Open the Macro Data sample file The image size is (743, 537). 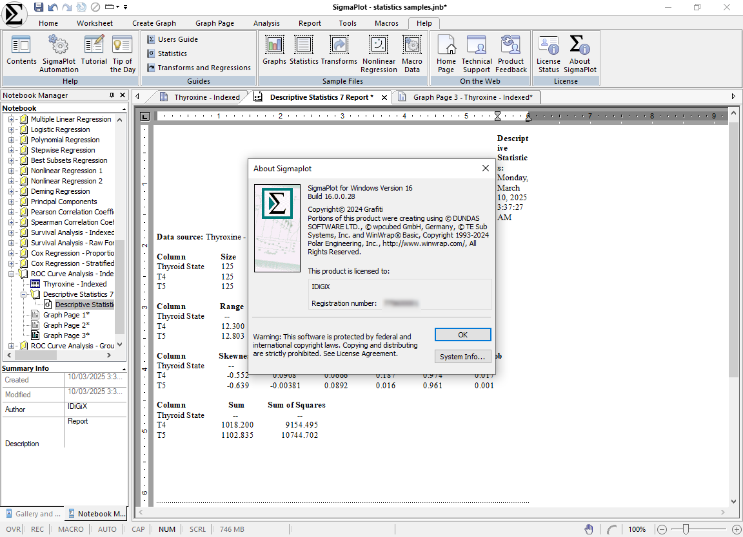pyautogui.click(x=411, y=54)
